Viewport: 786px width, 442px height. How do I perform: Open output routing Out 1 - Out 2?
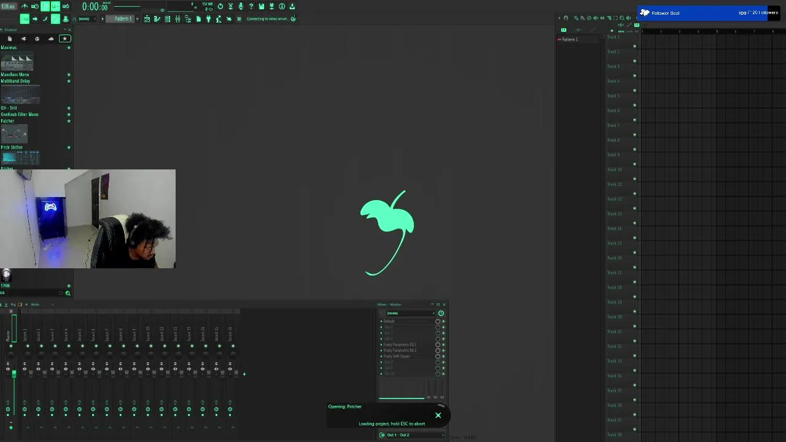[x=411, y=435]
